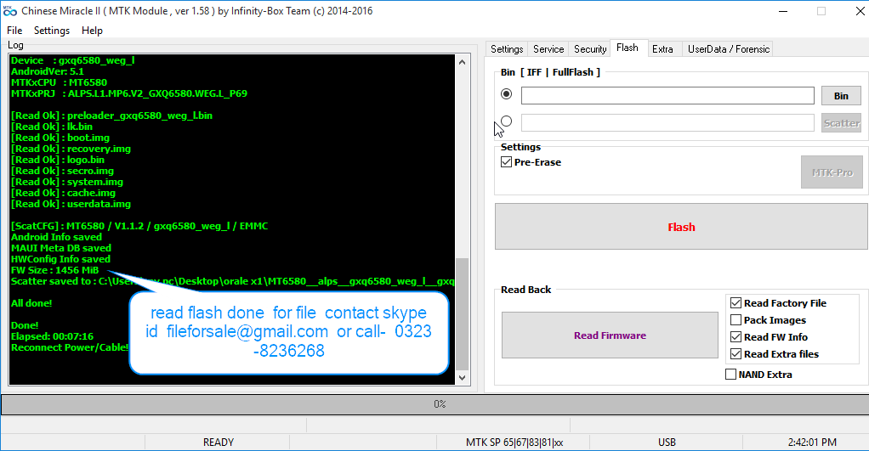The height and width of the screenshot is (451, 869).
Task: Click the 'All done!' log line
Action: click(x=31, y=303)
